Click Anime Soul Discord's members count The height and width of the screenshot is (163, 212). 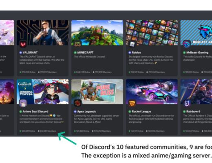point(47,131)
